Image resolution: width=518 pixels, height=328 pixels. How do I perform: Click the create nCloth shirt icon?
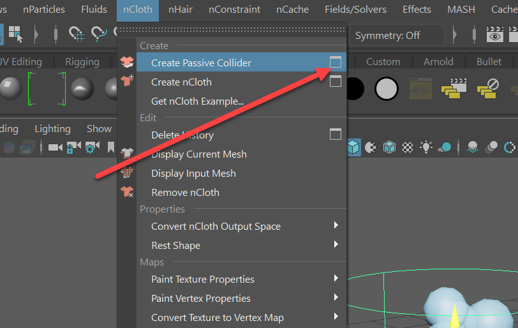[x=127, y=80]
